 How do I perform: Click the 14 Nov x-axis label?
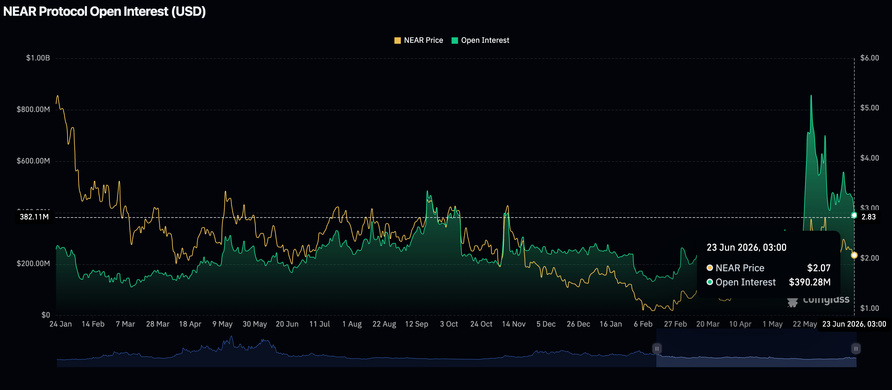point(514,324)
